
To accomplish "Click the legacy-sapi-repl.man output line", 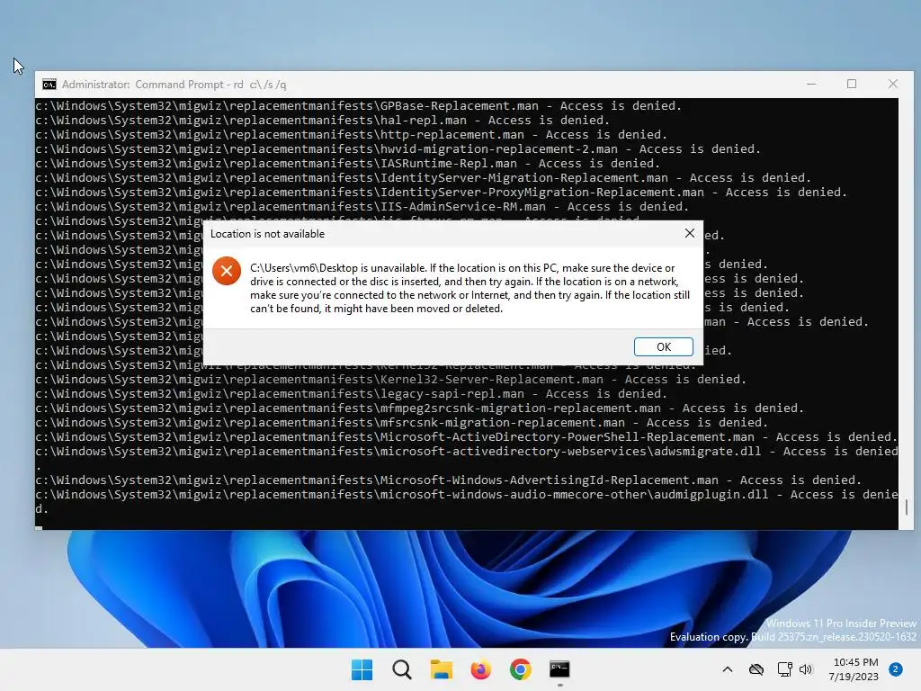I will tap(352, 394).
